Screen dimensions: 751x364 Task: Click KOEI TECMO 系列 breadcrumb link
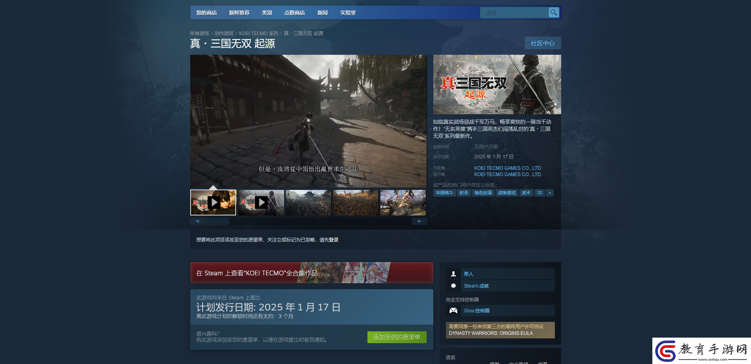tap(258, 33)
